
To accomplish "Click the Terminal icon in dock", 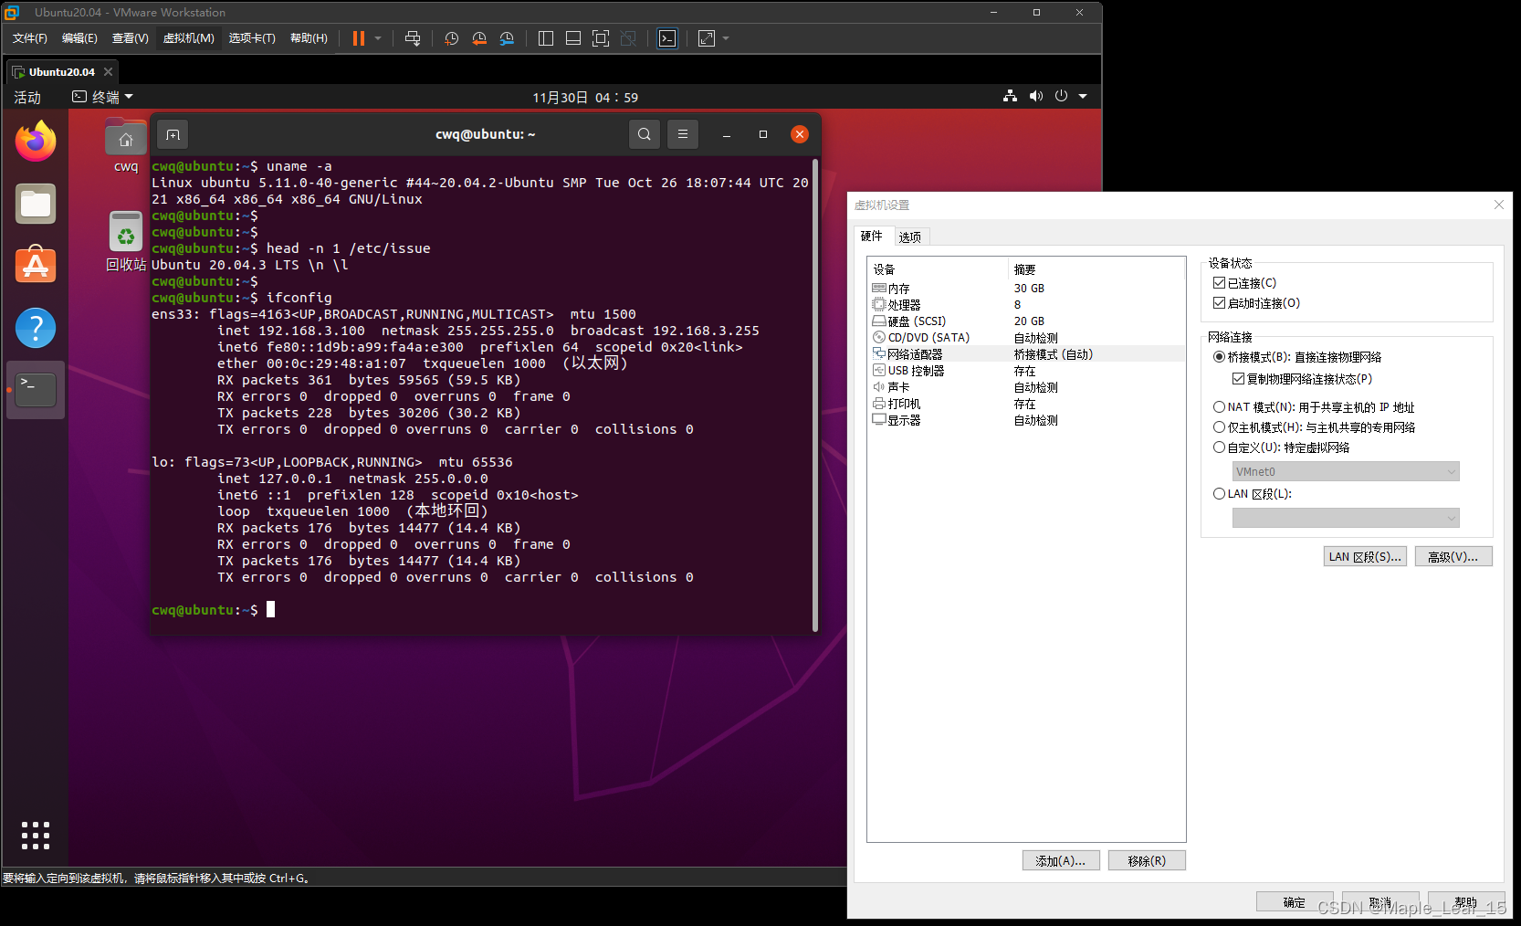I will pos(36,390).
